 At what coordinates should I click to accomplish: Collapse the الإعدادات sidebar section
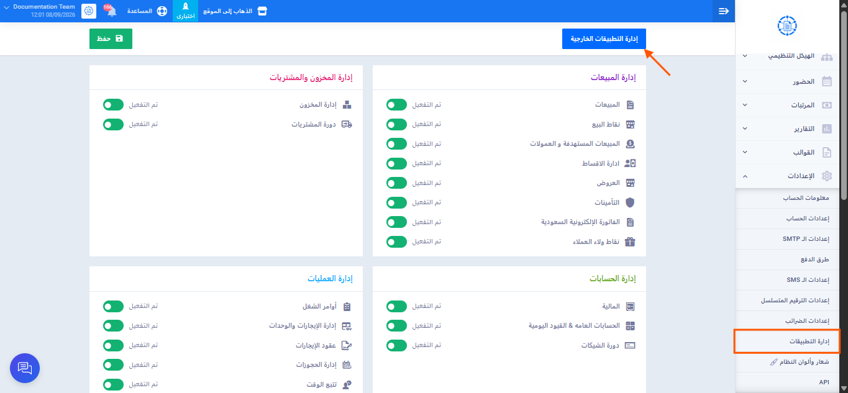(787, 176)
